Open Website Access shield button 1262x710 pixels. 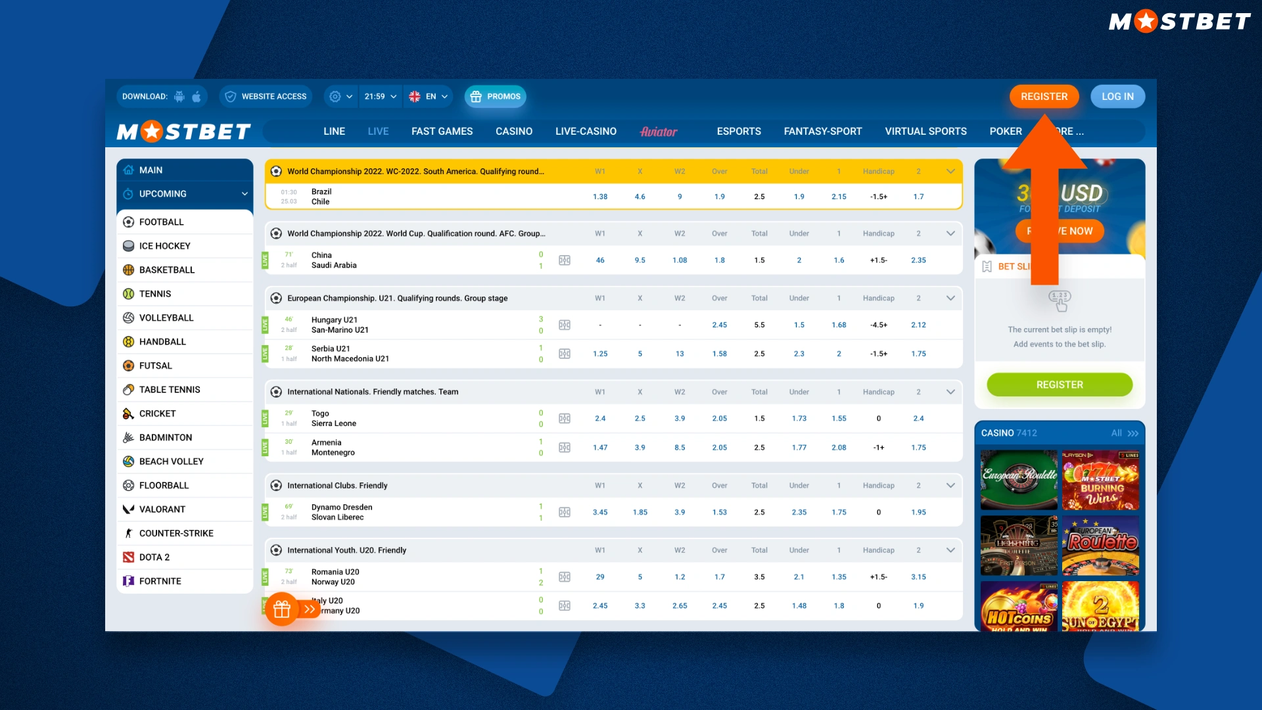click(266, 97)
